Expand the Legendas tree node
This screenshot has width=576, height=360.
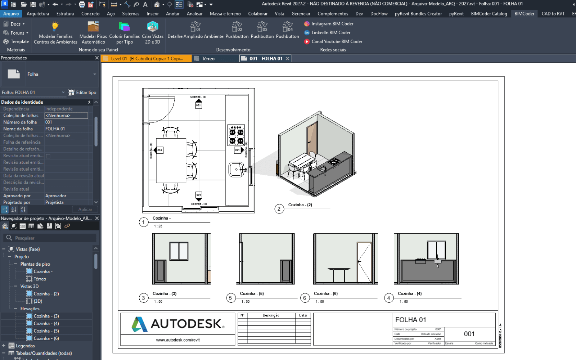point(4,346)
